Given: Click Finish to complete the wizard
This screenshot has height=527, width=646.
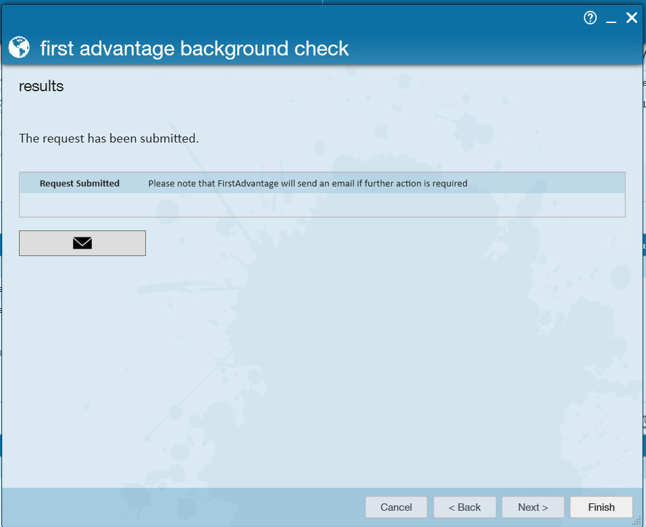Looking at the screenshot, I should pos(601,507).
